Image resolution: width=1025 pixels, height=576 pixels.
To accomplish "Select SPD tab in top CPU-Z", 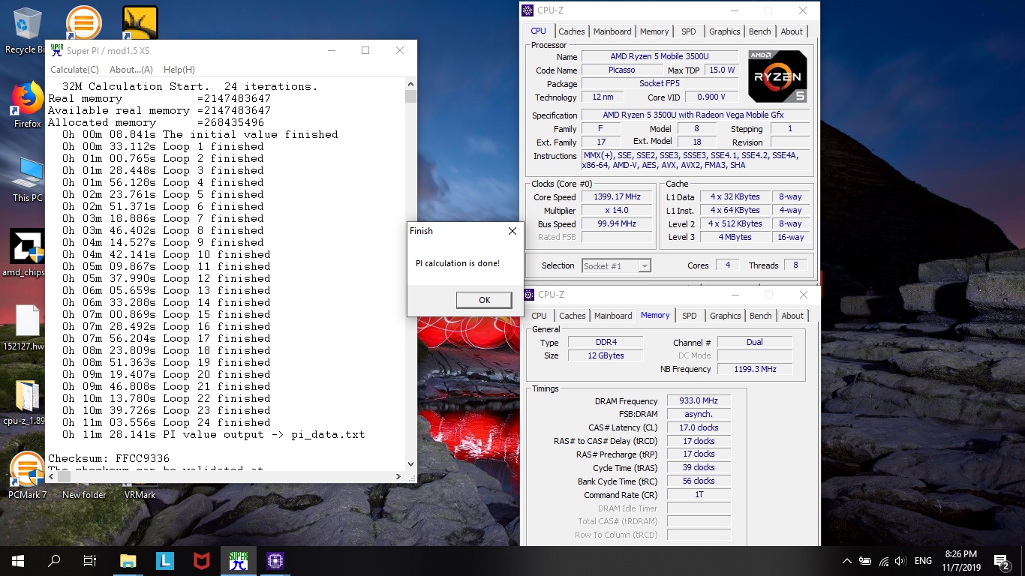I will (x=689, y=31).
